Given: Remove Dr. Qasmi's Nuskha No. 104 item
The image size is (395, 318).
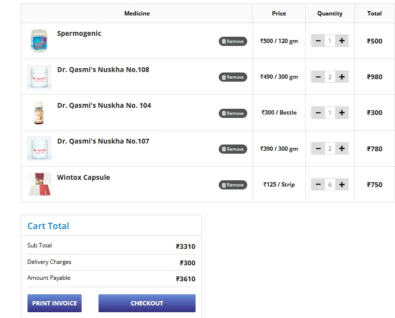Looking at the screenshot, I should (233, 113).
